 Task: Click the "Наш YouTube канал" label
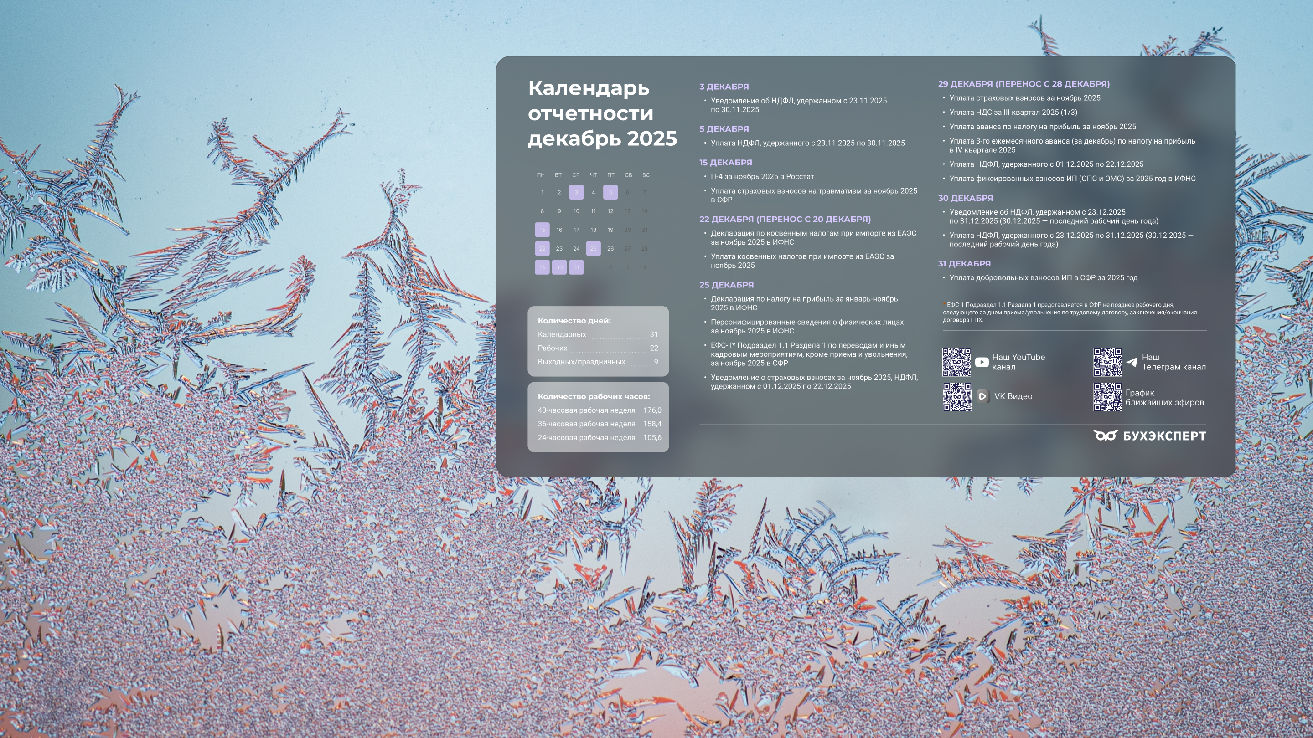coord(1018,362)
